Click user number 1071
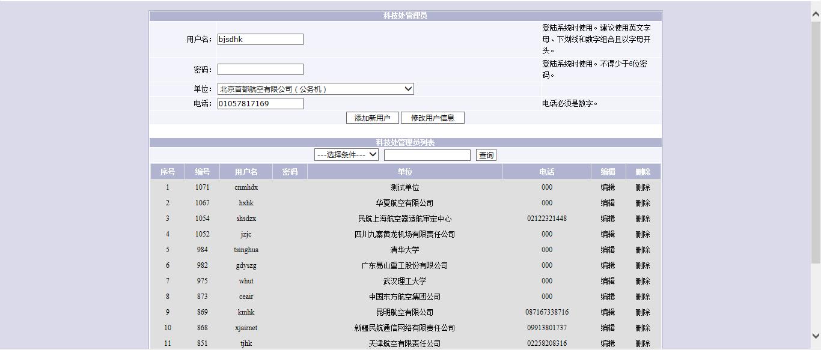The image size is (821, 350). tap(203, 187)
